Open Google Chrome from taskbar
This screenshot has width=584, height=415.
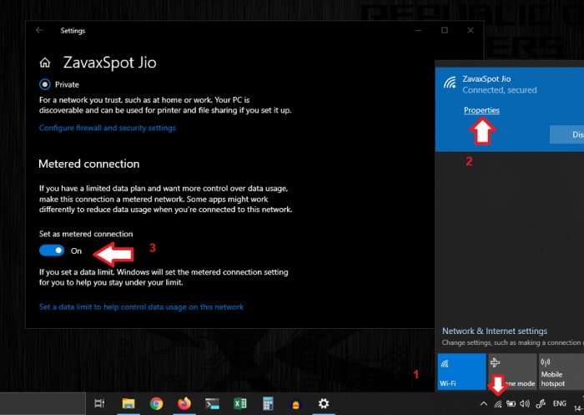click(157, 403)
